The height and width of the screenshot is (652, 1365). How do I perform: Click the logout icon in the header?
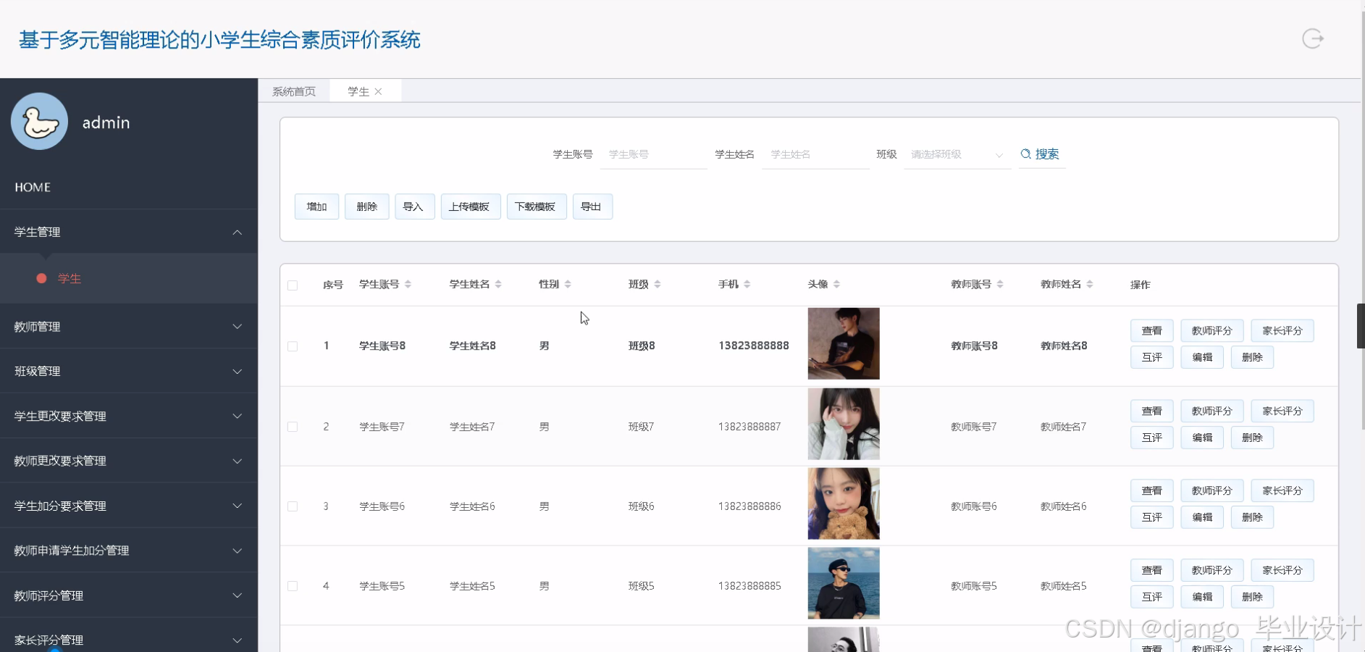pyautogui.click(x=1312, y=38)
